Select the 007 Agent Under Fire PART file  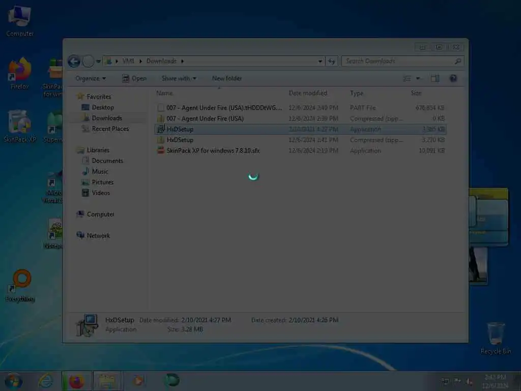click(300, 108)
